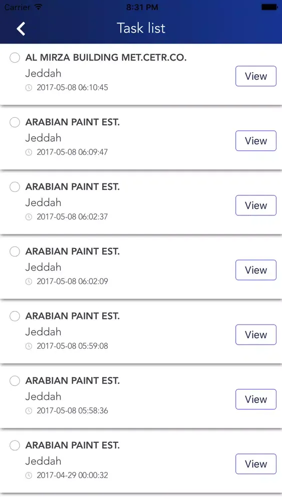Select radio button for 06:02:37 task
Viewport: 282px width, 501px height.
point(15,186)
